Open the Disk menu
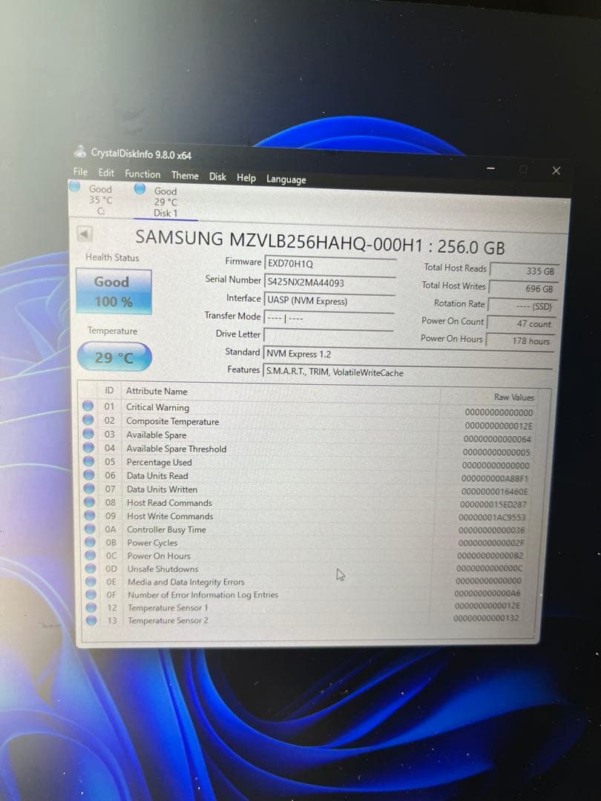The image size is (601, 801). 217,177
